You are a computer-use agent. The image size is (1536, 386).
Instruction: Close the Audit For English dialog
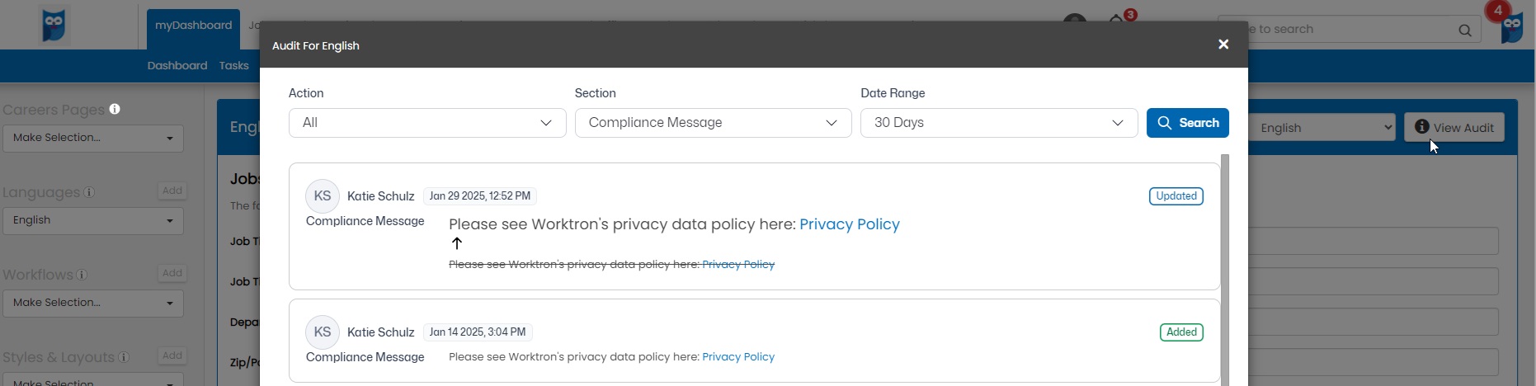pyautogui.click(x=1223, y=45)
